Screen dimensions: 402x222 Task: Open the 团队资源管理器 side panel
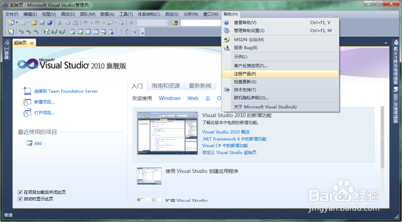(395, 105)
